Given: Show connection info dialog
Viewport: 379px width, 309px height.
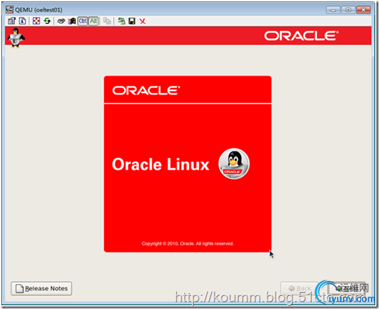Looking at the screenshot, I should (22, 21).
